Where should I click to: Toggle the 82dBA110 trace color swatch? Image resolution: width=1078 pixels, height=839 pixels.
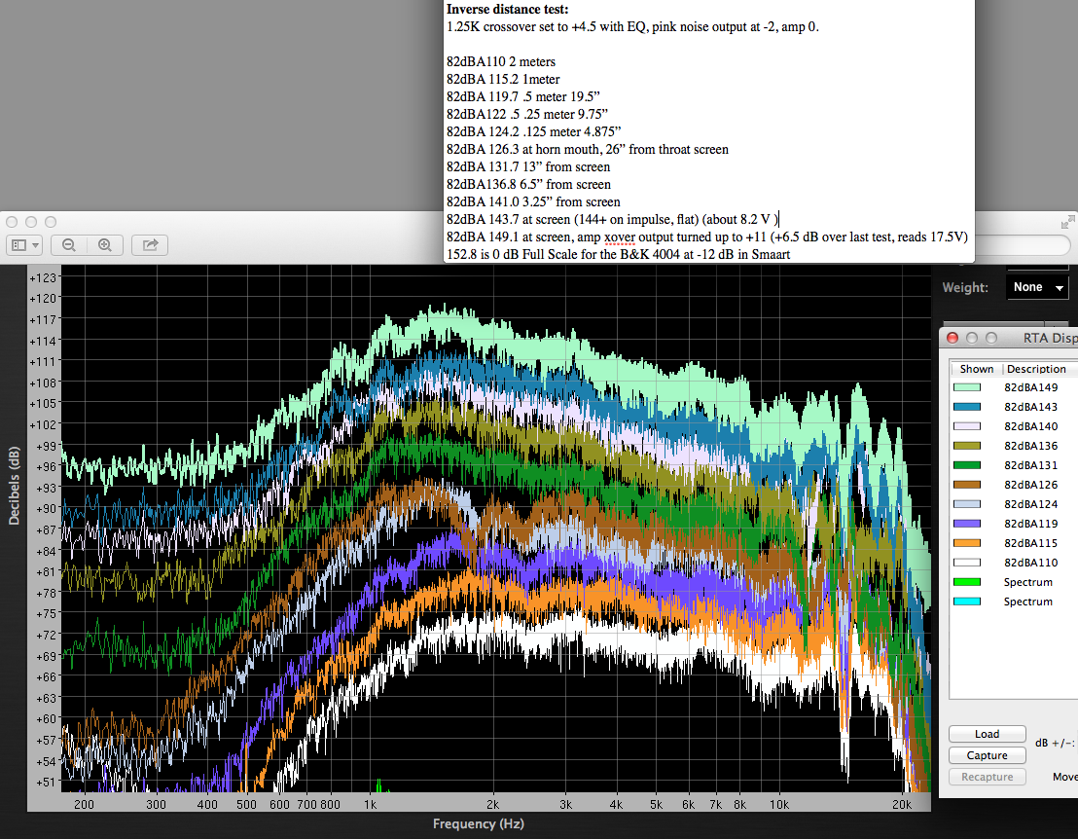(967, 563)
